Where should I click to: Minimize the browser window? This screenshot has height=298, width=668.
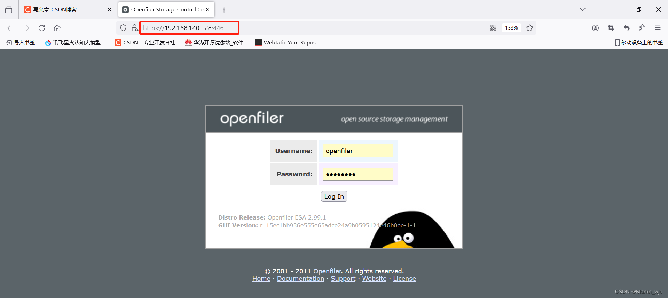pos(619,10)
